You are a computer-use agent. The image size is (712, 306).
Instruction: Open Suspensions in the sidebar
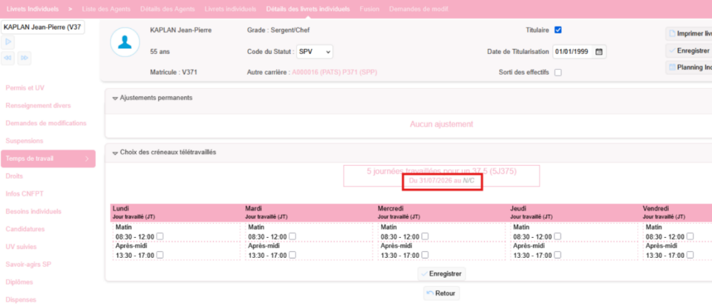tap(25, 141)
